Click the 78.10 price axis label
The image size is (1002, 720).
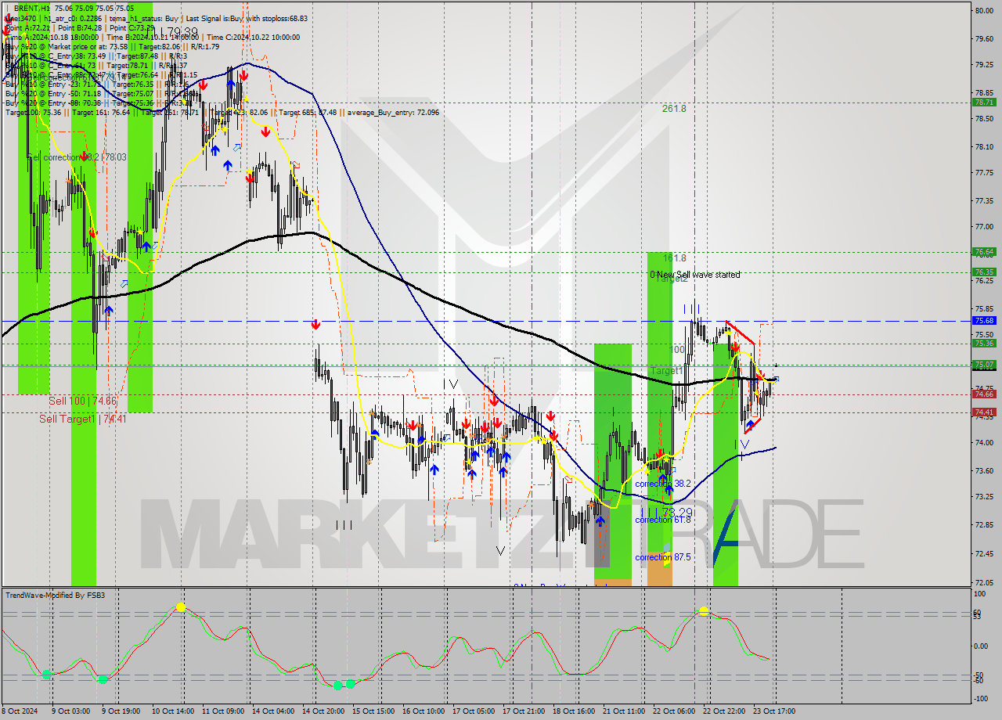[x=984, y=146]
